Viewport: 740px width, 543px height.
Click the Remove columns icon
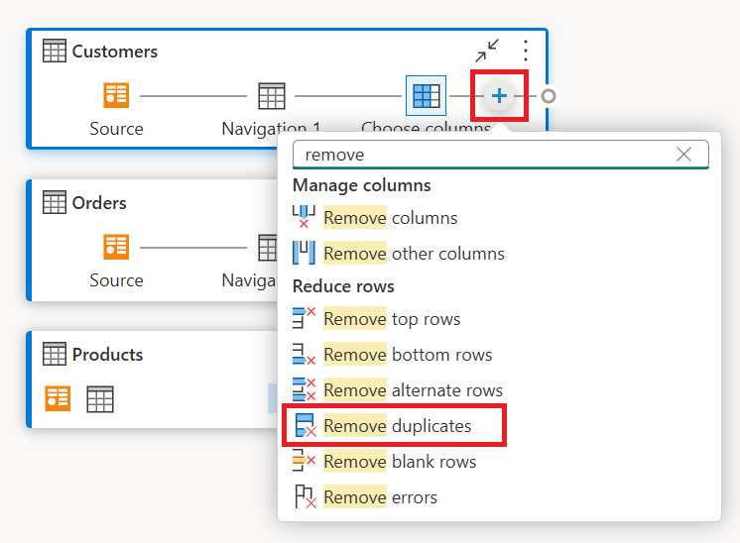(x=304, y=217)
